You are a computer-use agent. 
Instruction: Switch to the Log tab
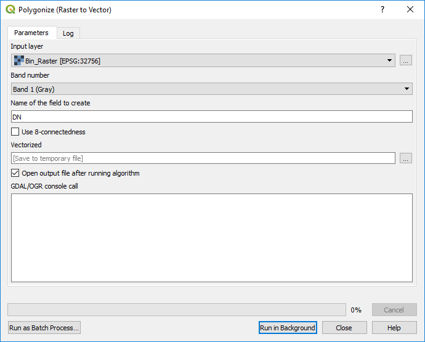pyautogui.click(x=68, y=33)
